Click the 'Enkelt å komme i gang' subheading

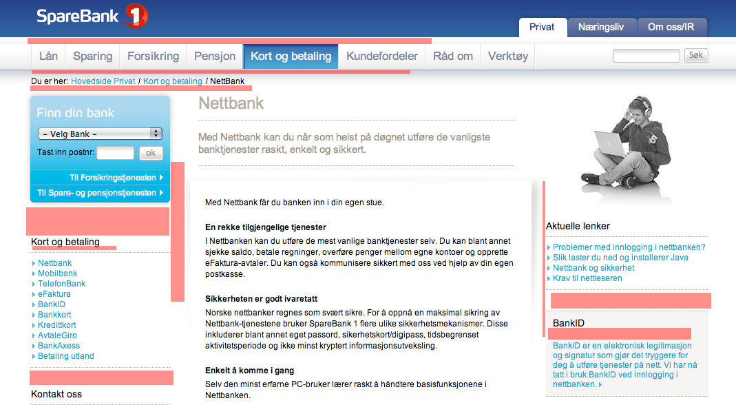click(x=250, y=371)
